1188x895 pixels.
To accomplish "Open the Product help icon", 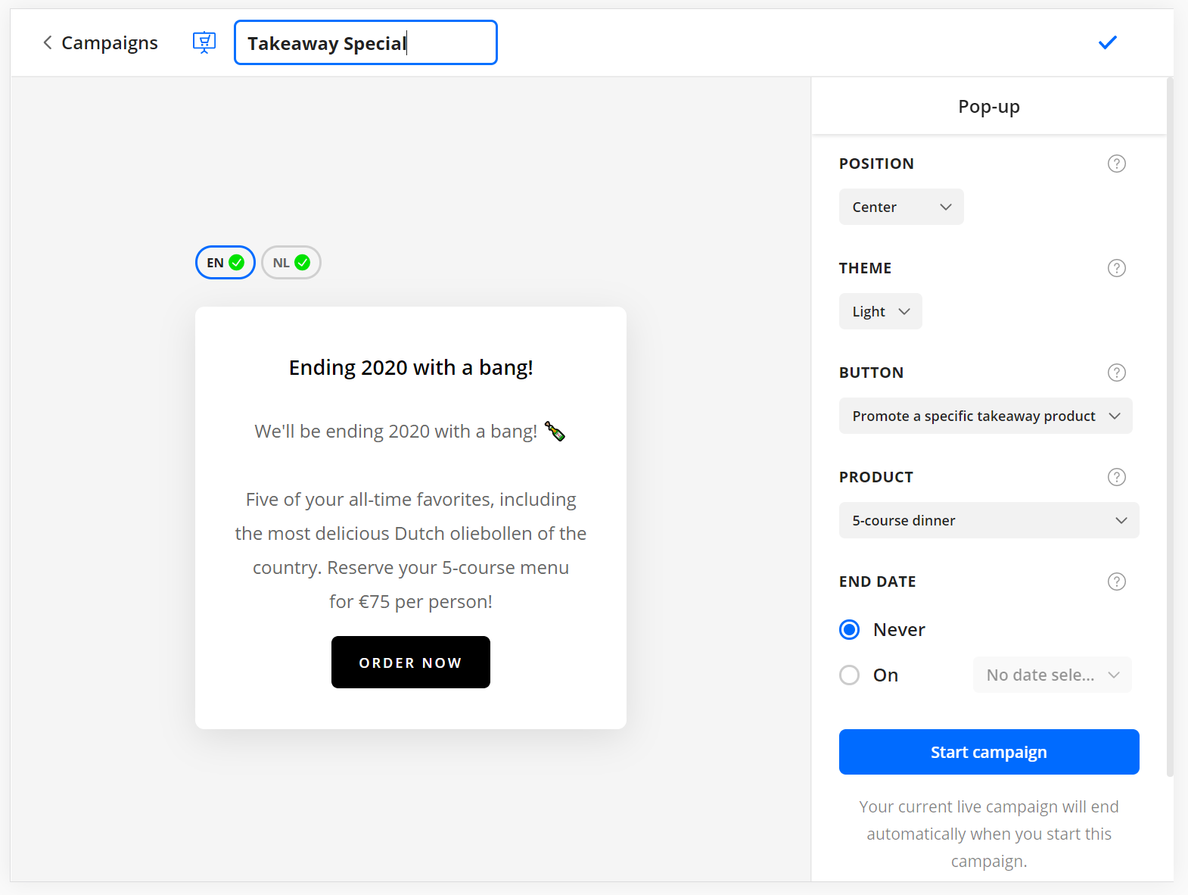I will coord(1116,477).
